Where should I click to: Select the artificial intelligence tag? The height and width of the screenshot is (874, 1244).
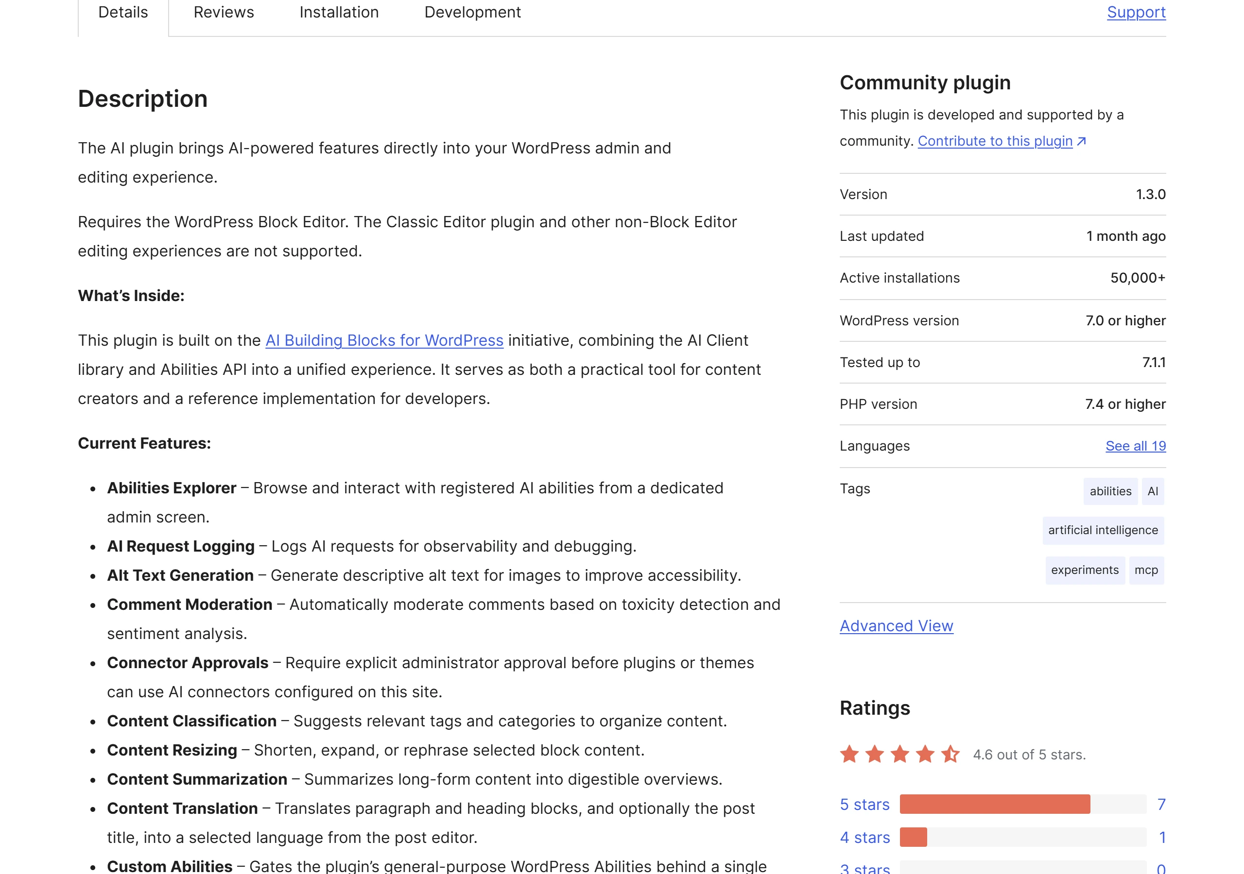click(1103, 531)
